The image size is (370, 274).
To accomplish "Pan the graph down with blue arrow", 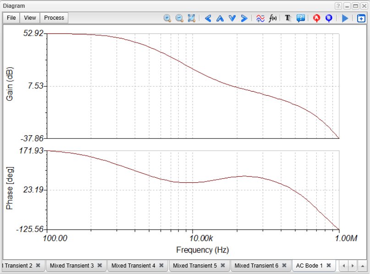I will pos(232,18).
